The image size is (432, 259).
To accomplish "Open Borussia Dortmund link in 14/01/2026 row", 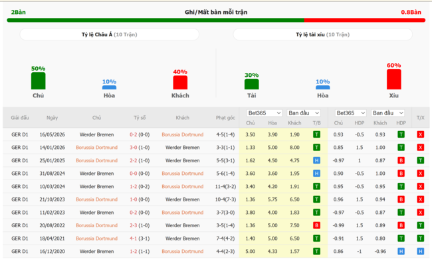I will tap(97, 148).
